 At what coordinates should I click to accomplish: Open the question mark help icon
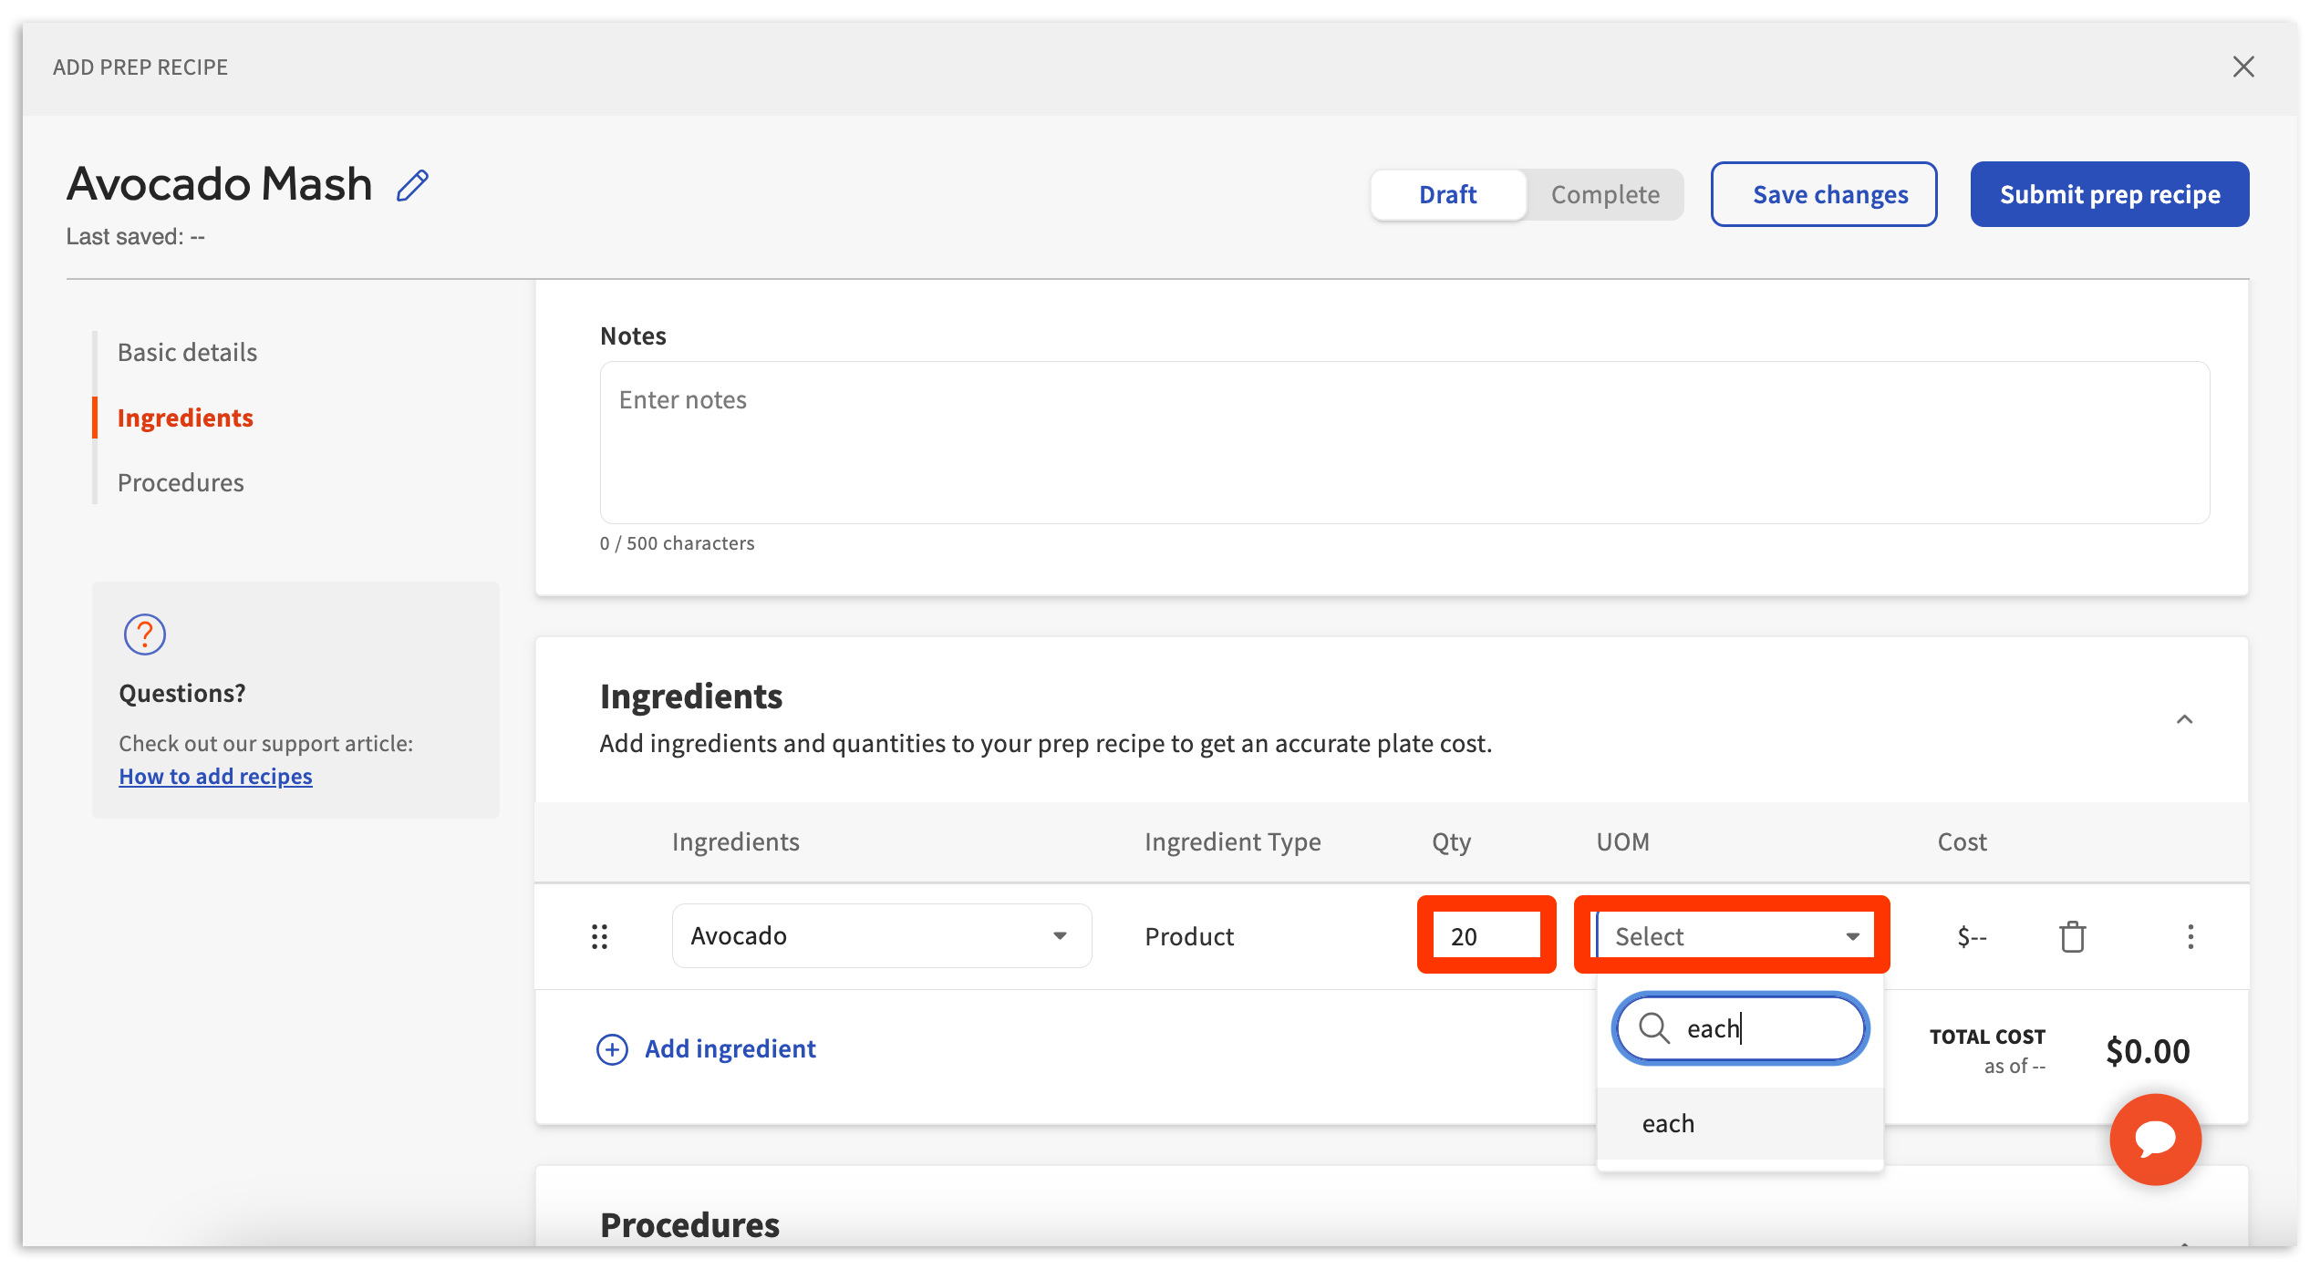[144, 634]
